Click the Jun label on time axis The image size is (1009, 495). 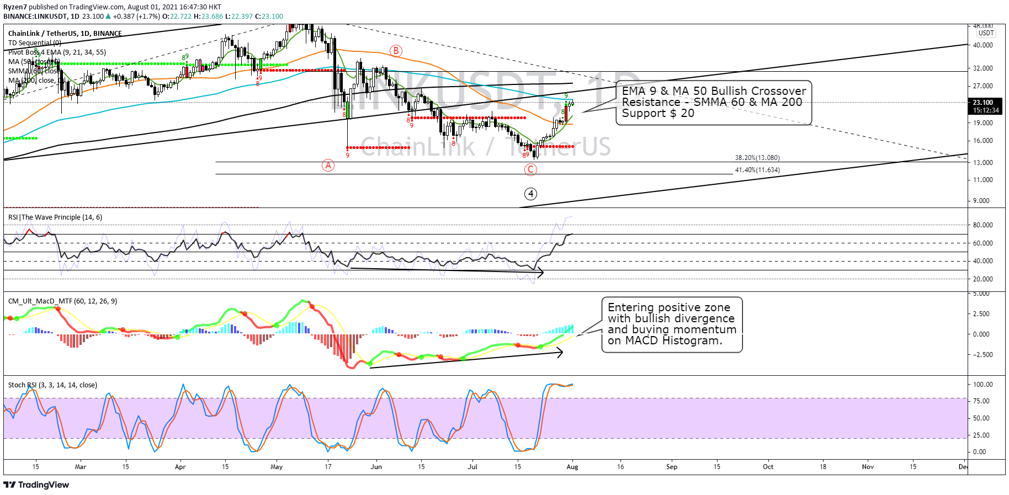point(376,467)
